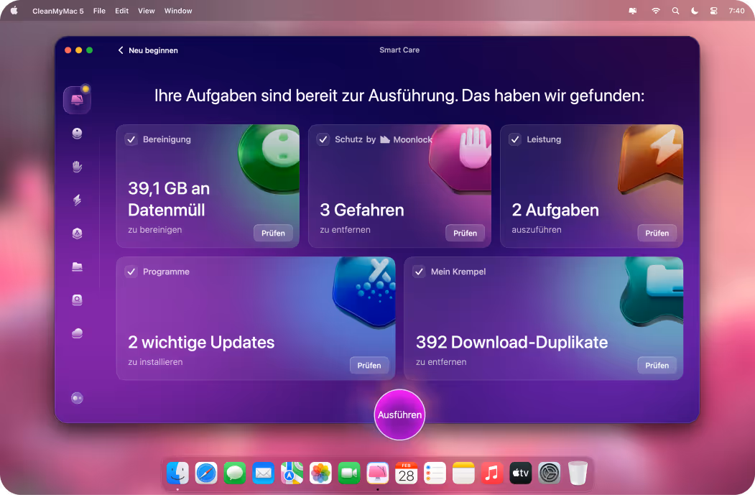Image resolution: width=755 pixels, height=495 pixels.
Task: Open Calendar from the dock
Action: [407, 473]
